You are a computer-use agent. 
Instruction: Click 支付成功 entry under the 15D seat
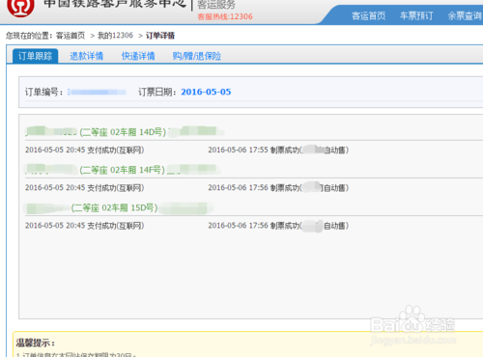[85, 226]
